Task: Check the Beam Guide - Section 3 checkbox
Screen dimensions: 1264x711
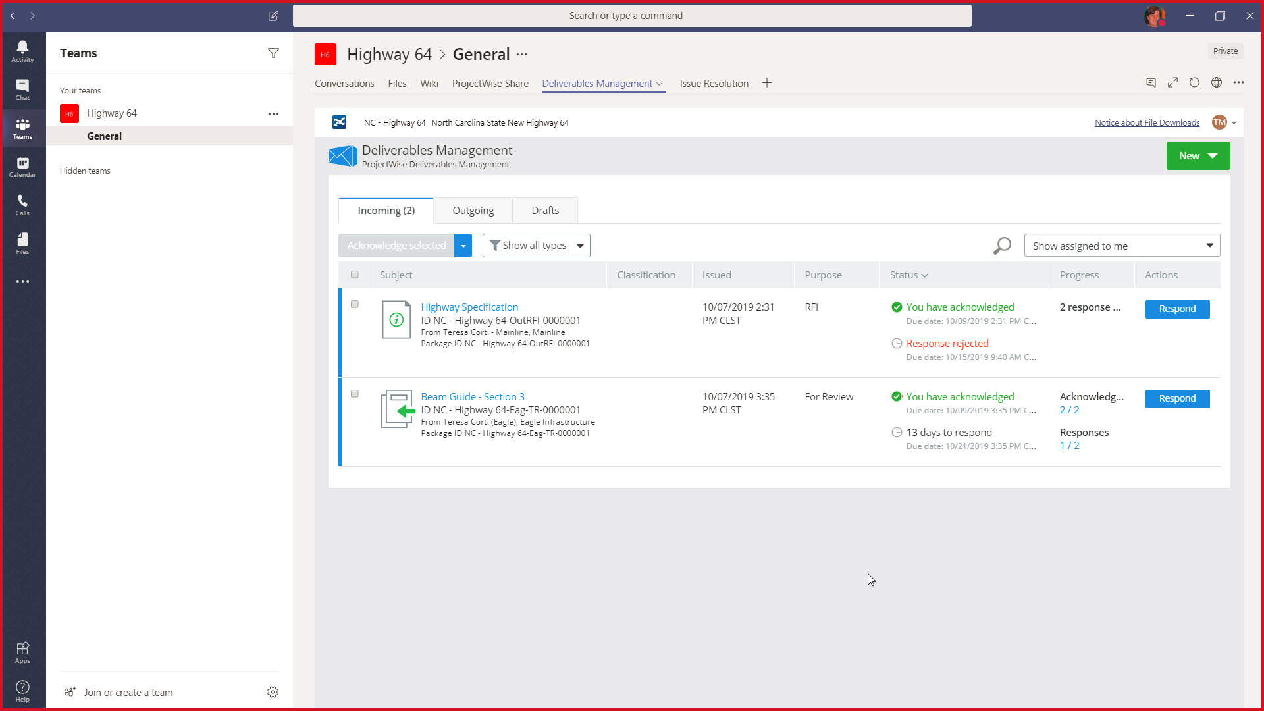Action: [x=355, y=394]
